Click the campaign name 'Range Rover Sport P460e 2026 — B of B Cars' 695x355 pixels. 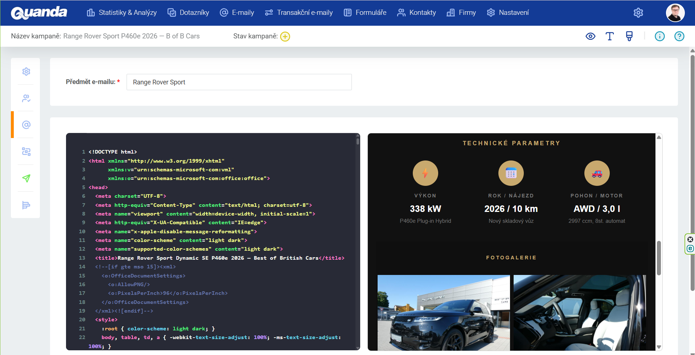pos(131,36)
